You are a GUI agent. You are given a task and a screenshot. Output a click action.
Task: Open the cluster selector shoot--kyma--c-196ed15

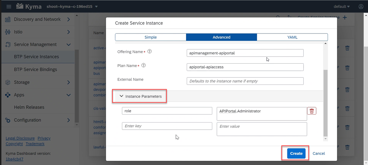pyautogui.click(x=72, y=6)
